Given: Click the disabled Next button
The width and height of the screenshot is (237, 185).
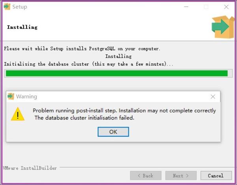Looking at the screenshot, I should 181,176.
